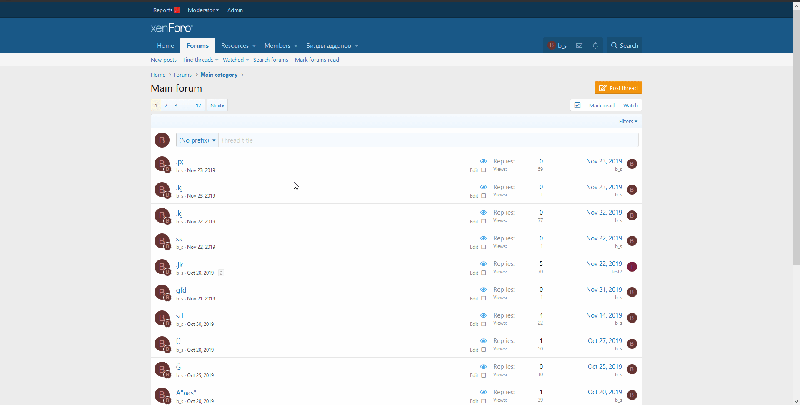Image resolution: width=800 pixels, height=405 pixels.
Task: Click author avatar of thread .p;
Action: [x=162, y=164]
